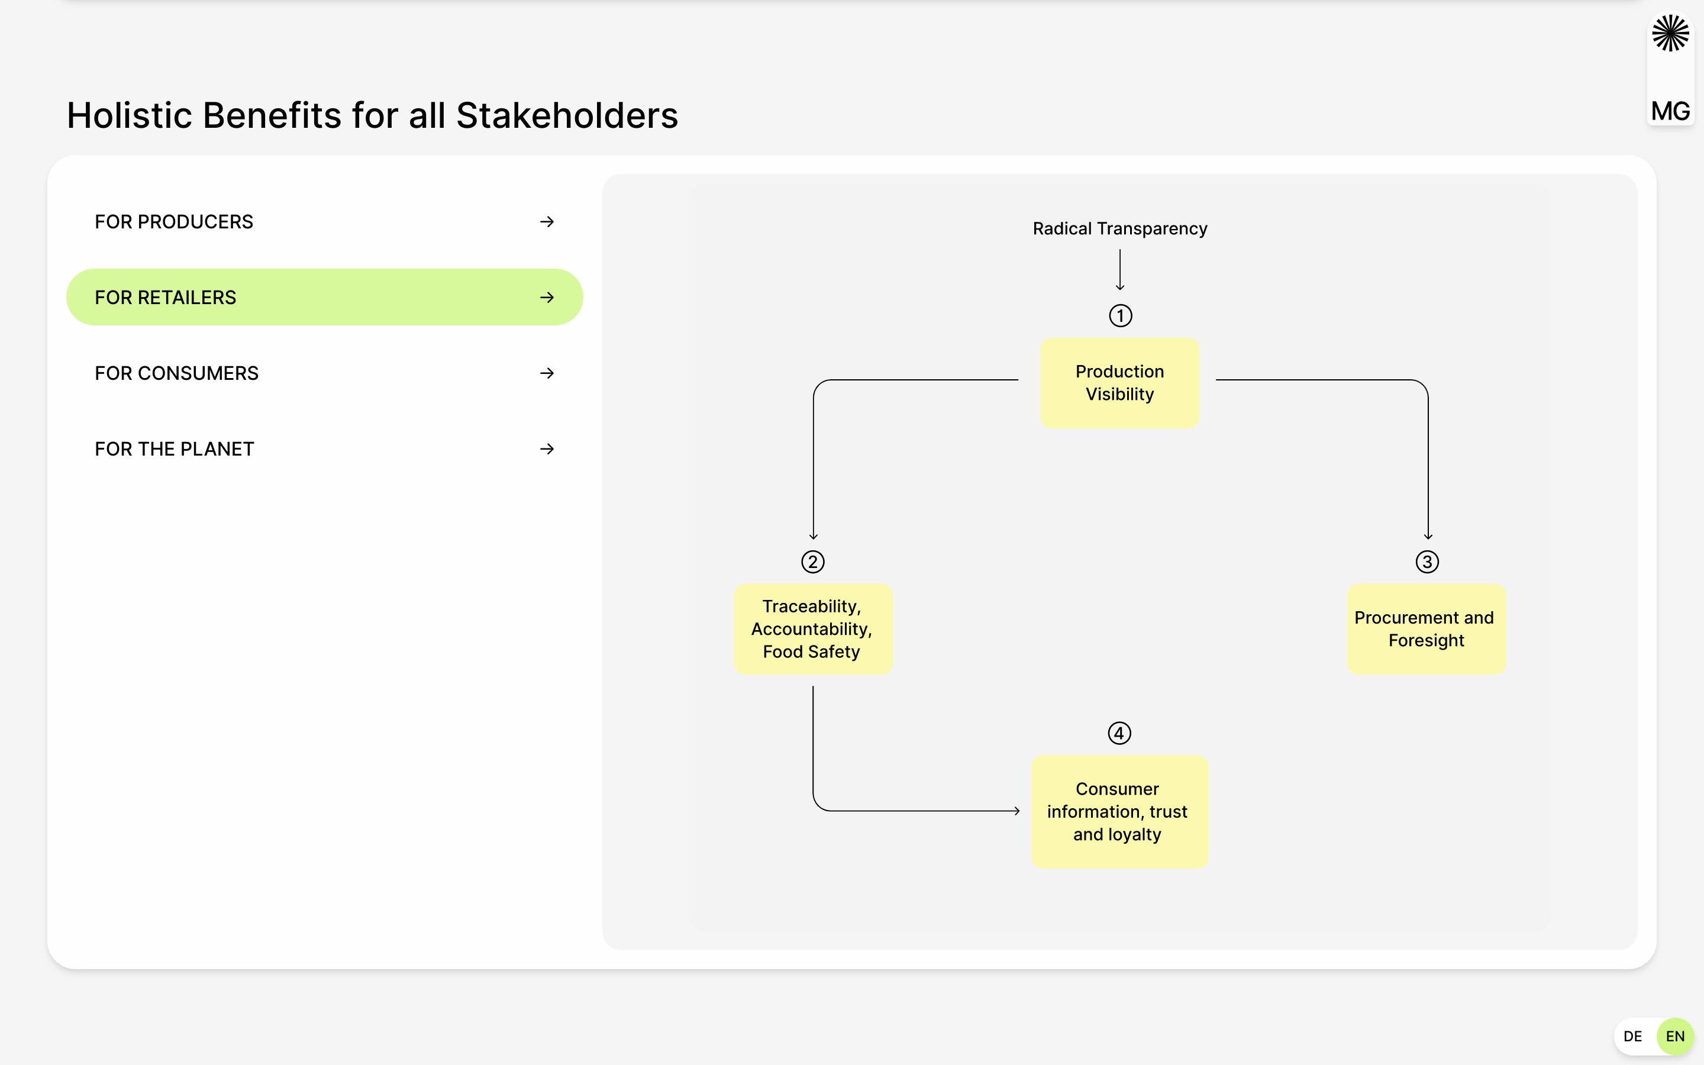Click the starburst logo icon
The width and height of the screenshot is (1704, 1065).
(x=1670, y=34)
